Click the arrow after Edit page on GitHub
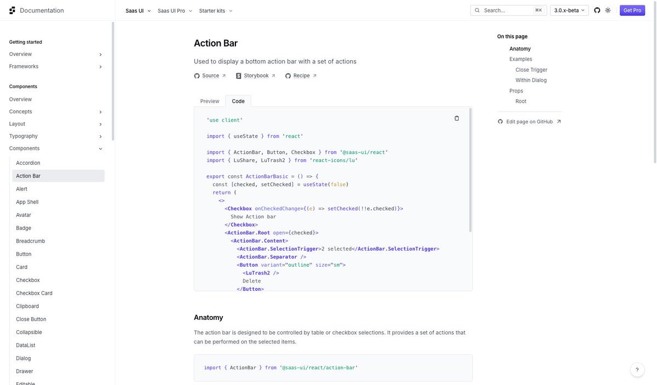 [559, 122]
